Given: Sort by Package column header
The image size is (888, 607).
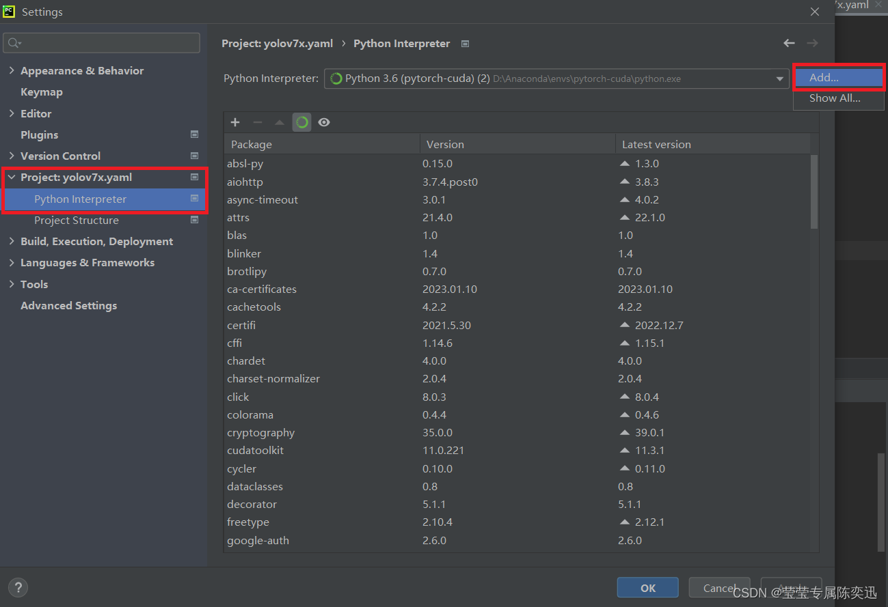Looking at the screenshot, I should click(322, 144).
